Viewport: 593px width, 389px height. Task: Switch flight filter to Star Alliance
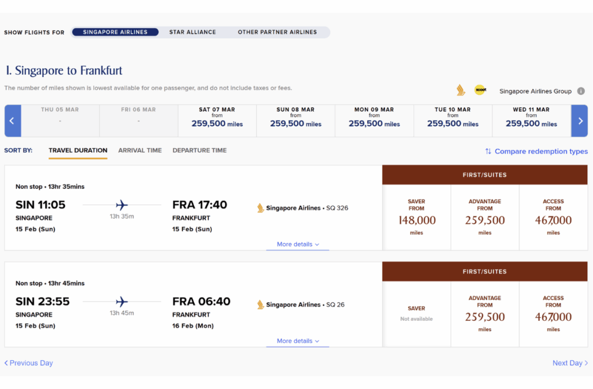192,32
